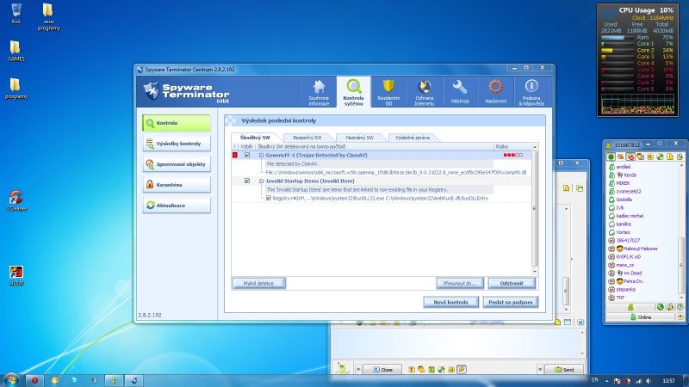The height and width of the screenshot is (387, 689).
Task: Start Nová kontrola scan
Action: tap(450, 303)
